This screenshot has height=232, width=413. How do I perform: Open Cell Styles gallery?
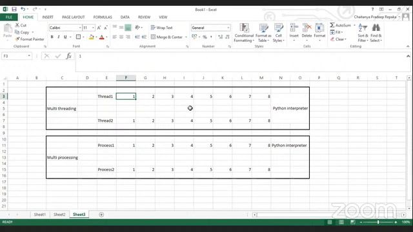coord(278,33)
